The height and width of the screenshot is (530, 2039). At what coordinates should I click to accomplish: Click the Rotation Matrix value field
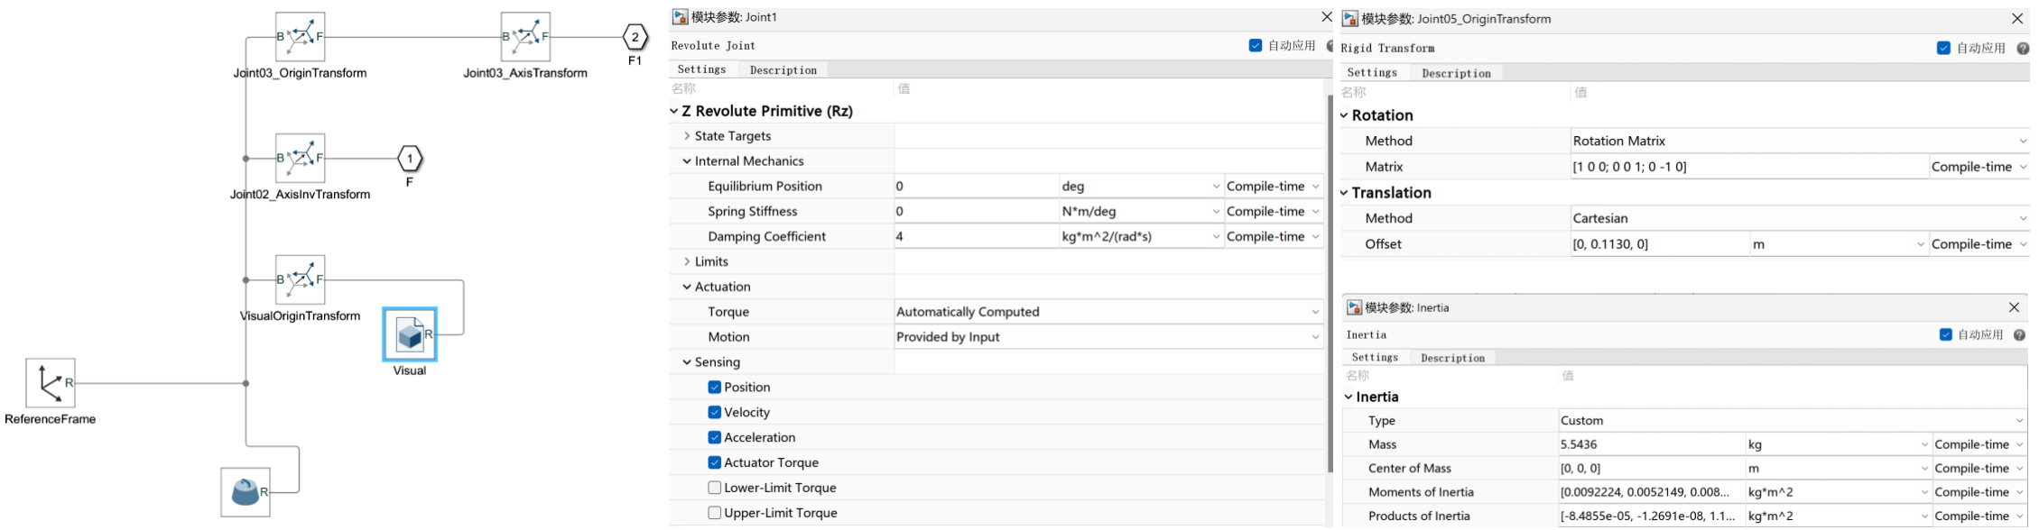click(1748, 167)
